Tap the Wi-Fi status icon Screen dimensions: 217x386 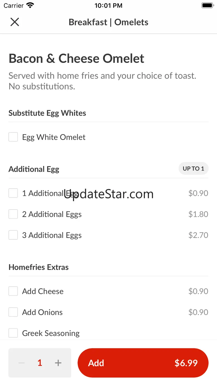30,5
